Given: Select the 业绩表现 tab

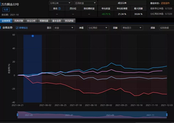Looking at the screenshot, I should (x=6, y=21).
